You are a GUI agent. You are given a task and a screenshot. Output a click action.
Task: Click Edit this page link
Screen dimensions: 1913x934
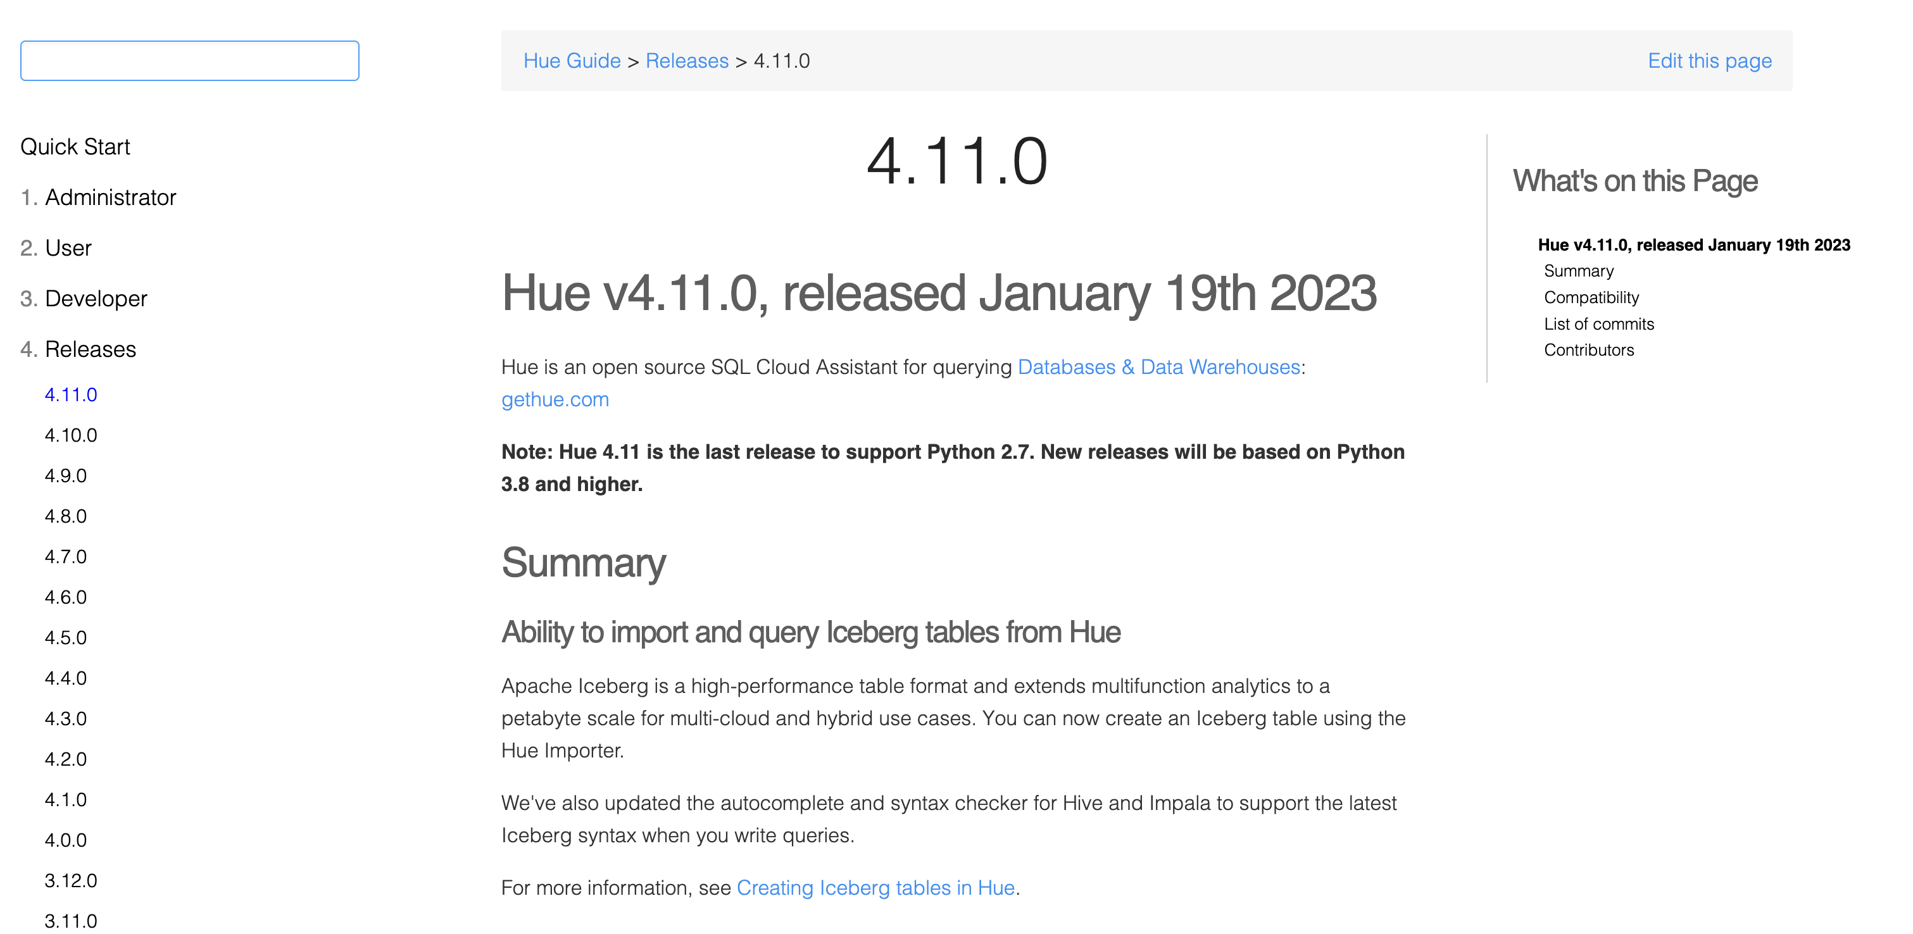click(x=1709, y=61)
